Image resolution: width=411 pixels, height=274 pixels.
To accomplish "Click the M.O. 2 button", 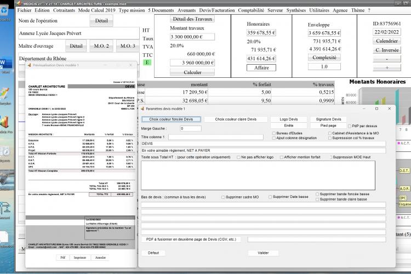I will [101, 46].
